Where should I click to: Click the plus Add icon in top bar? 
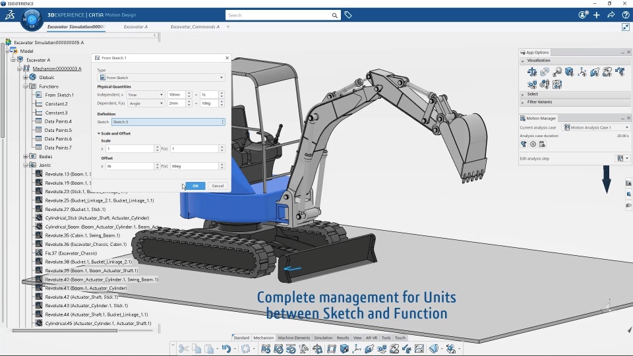point(597,15)
